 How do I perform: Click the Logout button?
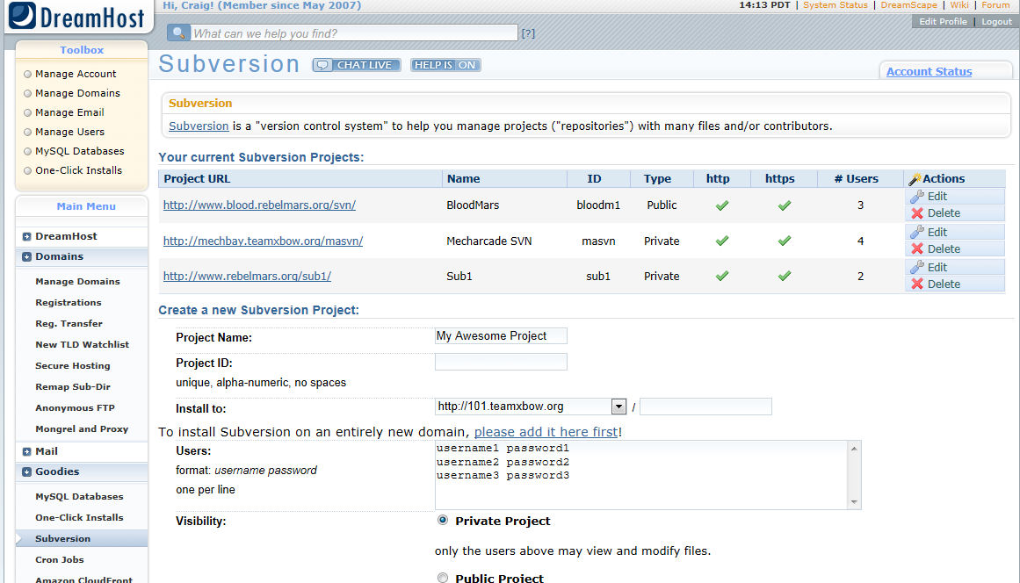coord(996,22)
